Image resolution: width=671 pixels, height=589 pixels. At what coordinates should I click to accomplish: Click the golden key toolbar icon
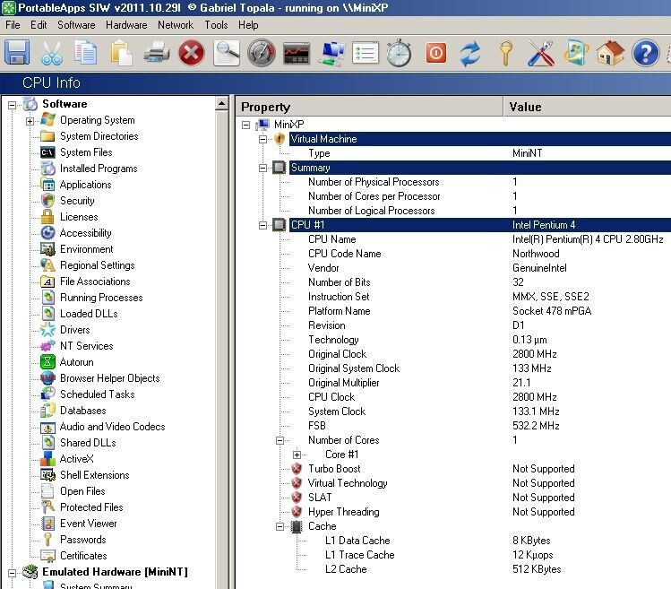[506, 53]
